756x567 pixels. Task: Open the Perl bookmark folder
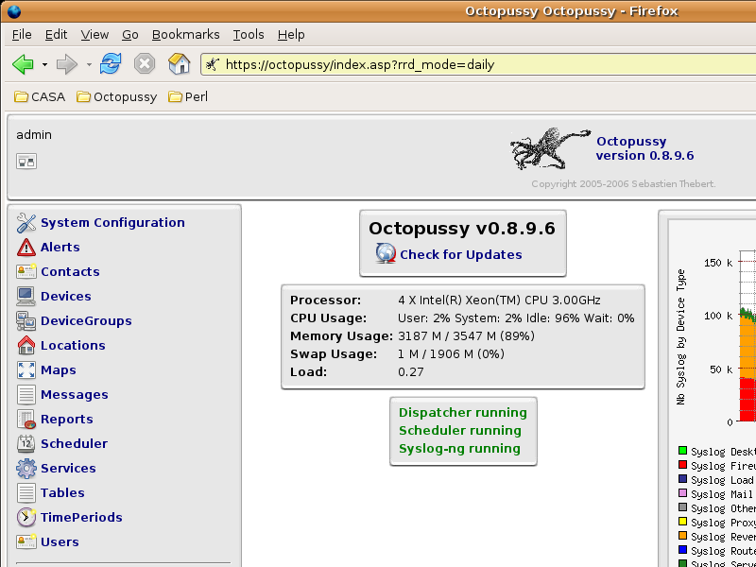[188, 97]
